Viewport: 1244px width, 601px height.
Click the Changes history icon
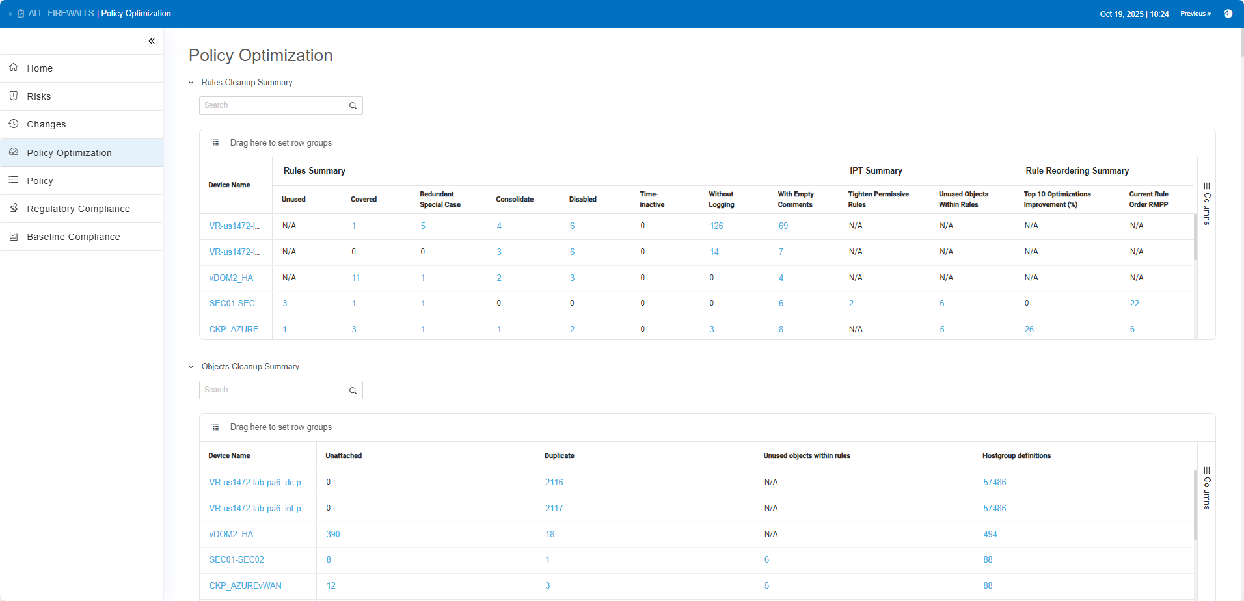point(14,124)
